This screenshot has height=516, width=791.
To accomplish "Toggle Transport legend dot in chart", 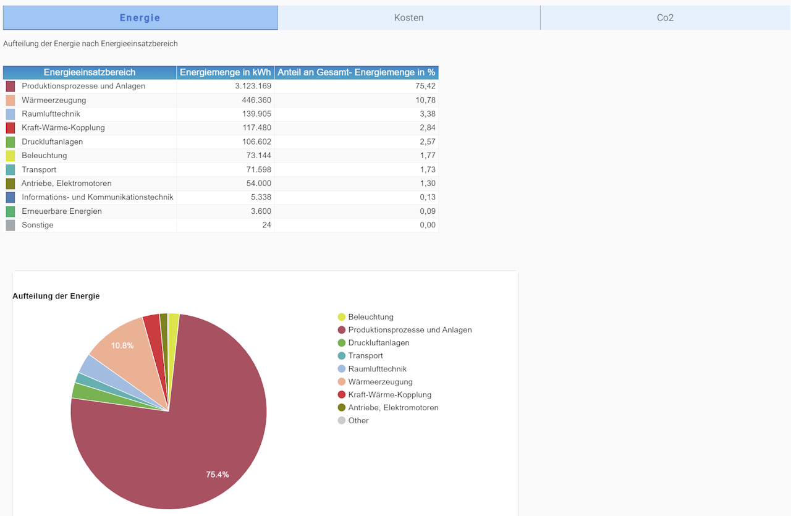I will tap(342, 356).
